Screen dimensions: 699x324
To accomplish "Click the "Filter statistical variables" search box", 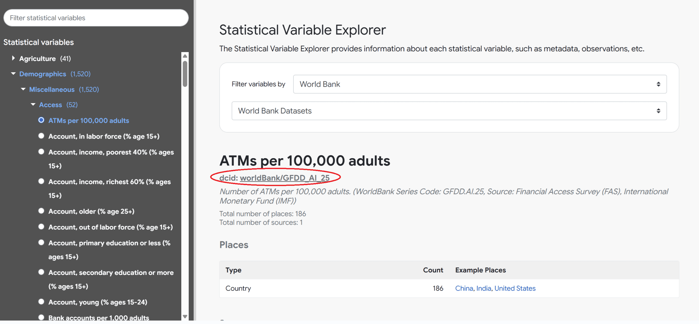I will pos(96,18).
